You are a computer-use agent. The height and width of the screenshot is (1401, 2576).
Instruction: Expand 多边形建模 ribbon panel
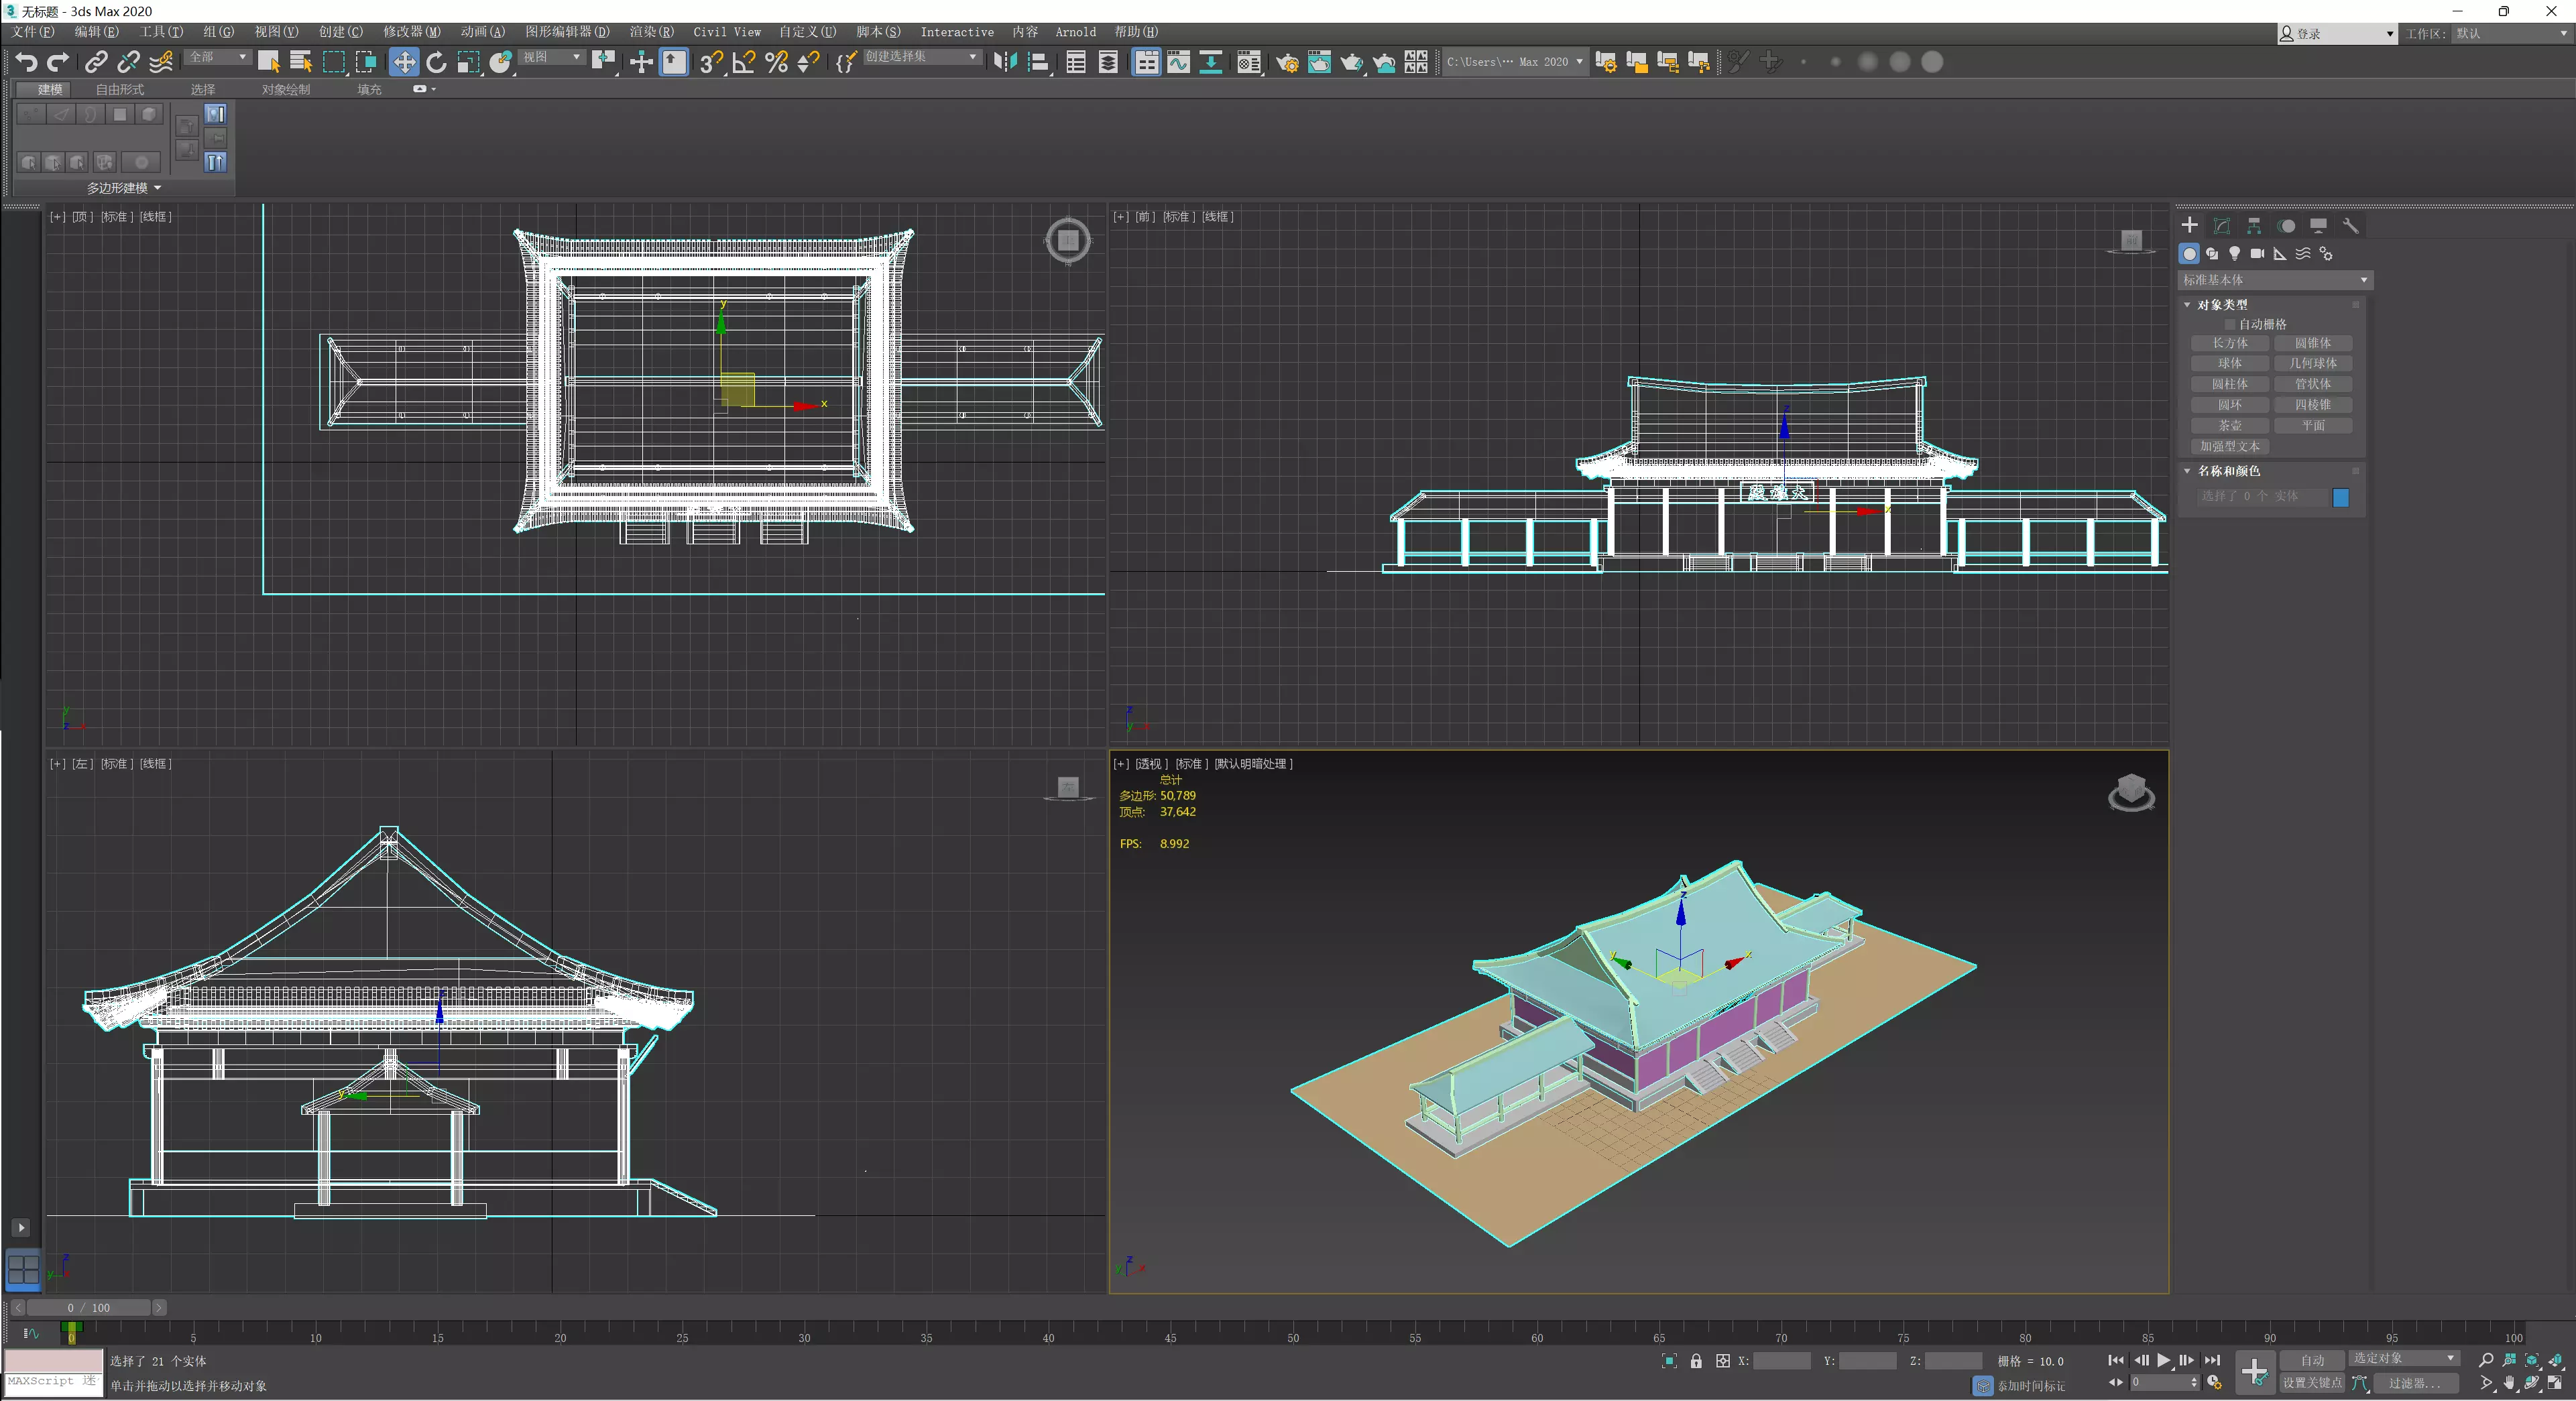point(123,188)
